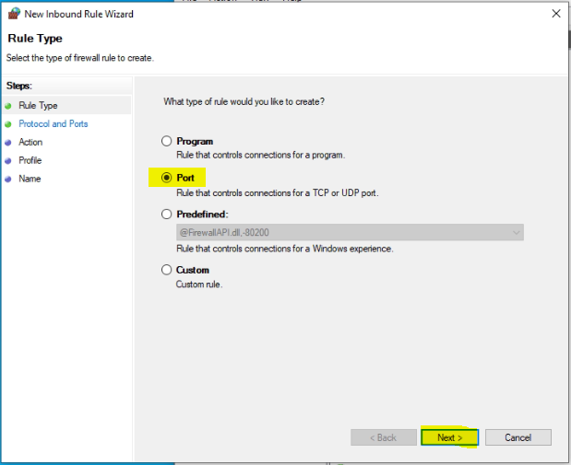Click the purple bullet beside Name
Image resolution: width=571 pixels, height=465 pixels.
[8, 179]
